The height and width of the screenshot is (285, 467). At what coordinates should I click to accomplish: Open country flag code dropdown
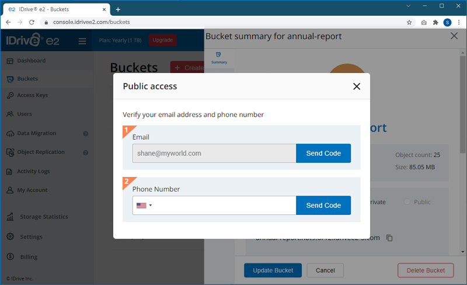pyautogui.click(x=144, y=206)
